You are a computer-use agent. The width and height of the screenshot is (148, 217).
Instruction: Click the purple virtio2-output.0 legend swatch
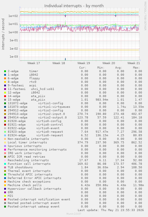tap(5, 118)
